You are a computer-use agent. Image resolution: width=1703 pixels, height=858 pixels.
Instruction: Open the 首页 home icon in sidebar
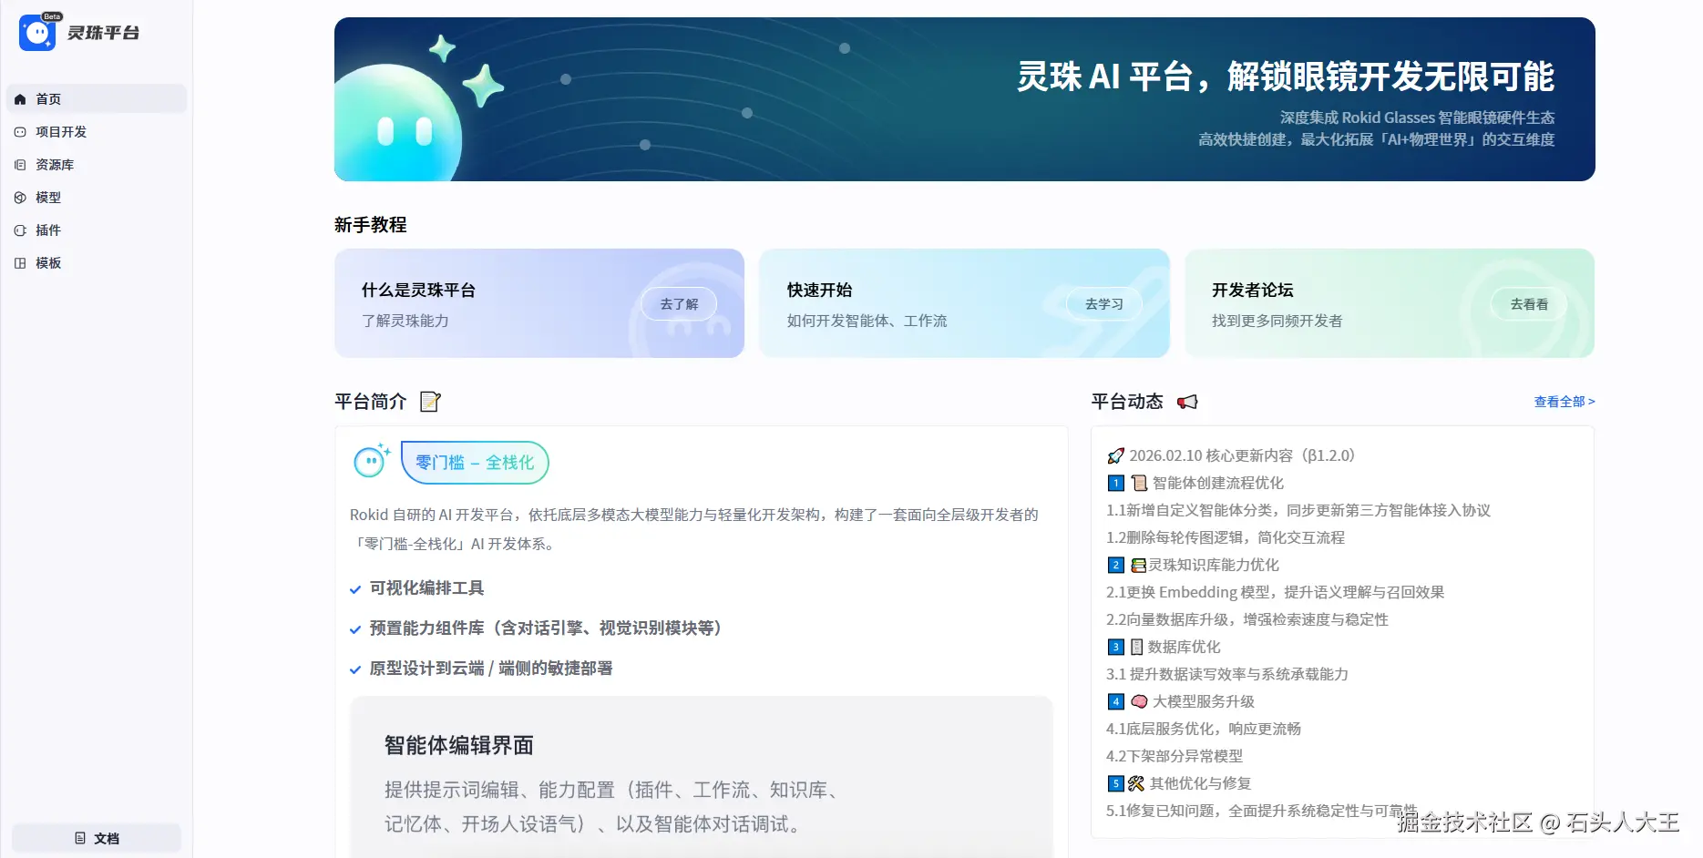(20, 99)
